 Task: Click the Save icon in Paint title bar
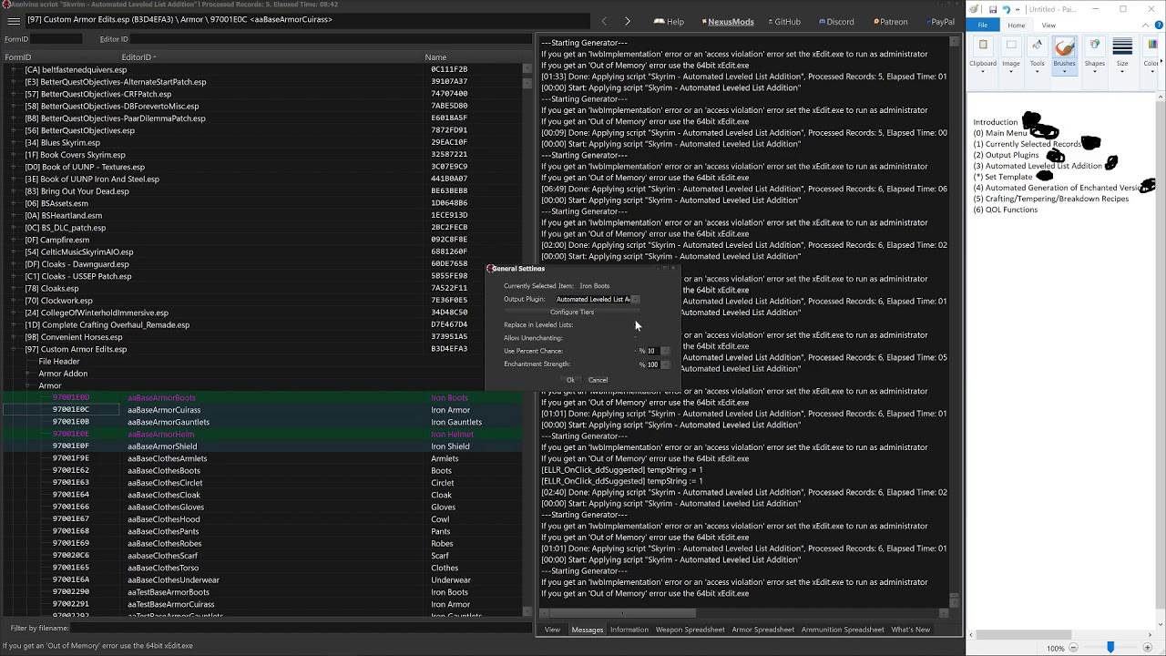coord(992,9)
